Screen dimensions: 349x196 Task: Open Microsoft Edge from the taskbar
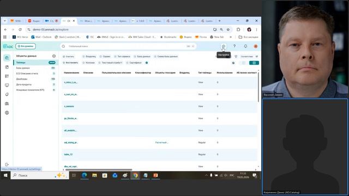[85, 175]
